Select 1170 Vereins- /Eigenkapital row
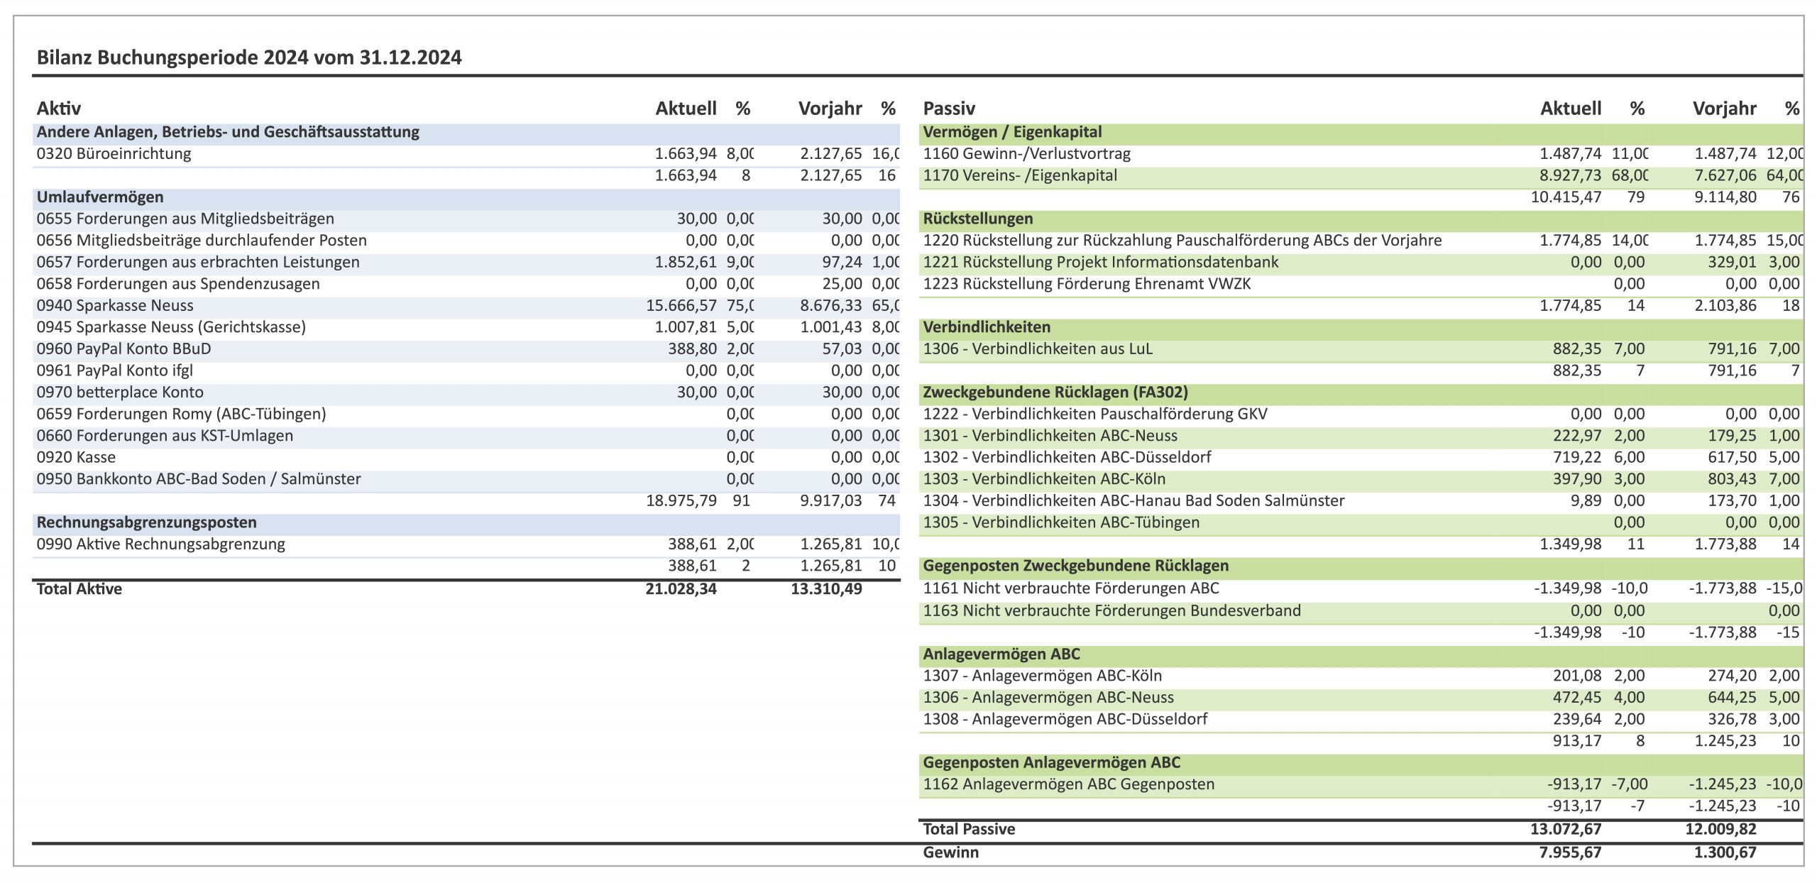This screenshot has height=883, width=1817. [1361, 176]
